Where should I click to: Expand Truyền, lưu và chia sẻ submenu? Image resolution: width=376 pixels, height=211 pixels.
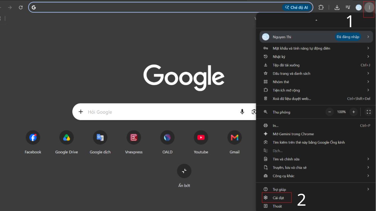pos(316,168)
